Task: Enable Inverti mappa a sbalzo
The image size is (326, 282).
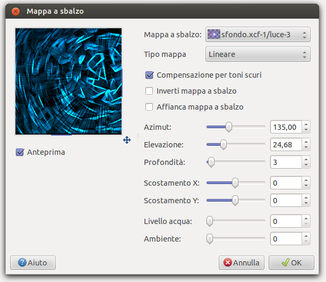Action: [149, 91]
